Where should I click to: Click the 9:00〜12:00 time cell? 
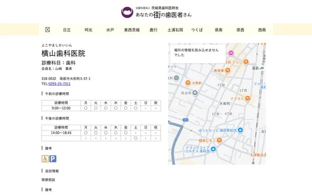click(x=61, y=108)
